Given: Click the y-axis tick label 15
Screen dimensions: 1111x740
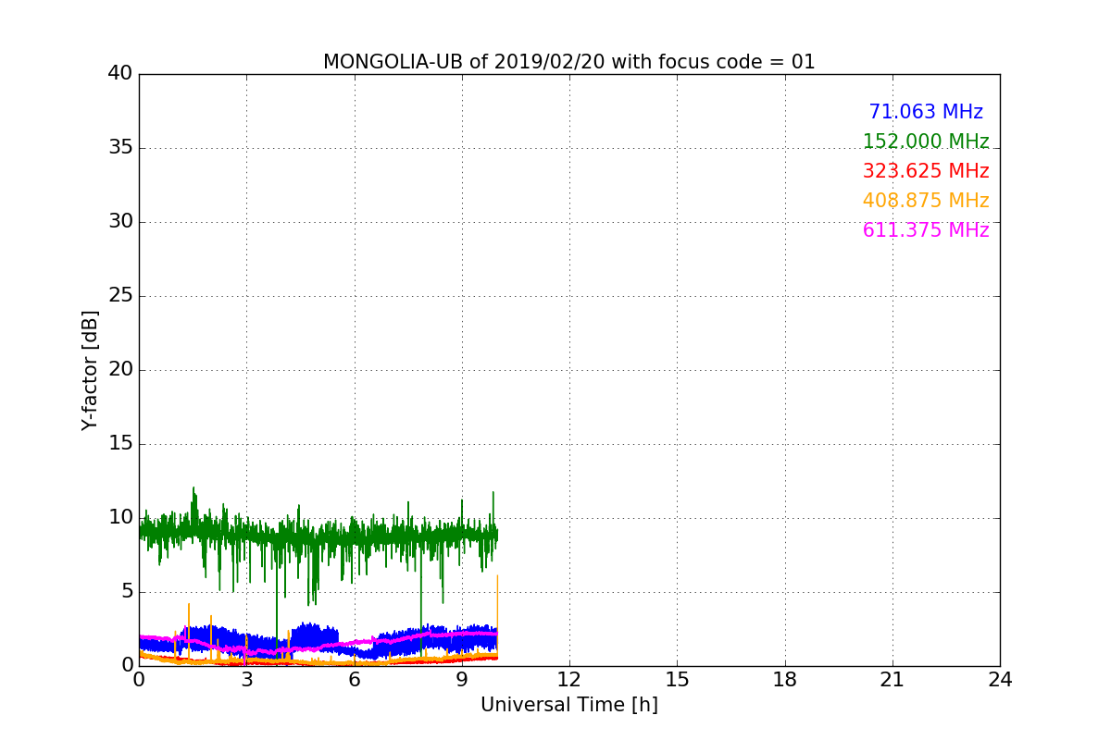Looking at the screenshot, I should (x=120, y=443).
